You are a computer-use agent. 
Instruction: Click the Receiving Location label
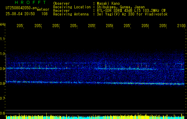click(72, 7)
